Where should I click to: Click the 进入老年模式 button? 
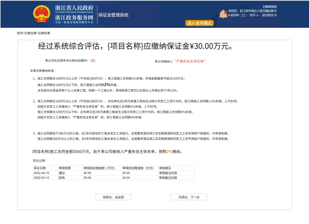(x=199, y=23)
